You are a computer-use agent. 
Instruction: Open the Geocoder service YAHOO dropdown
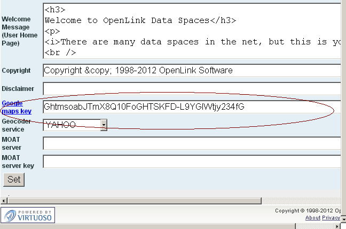click(x=75, y=125)
